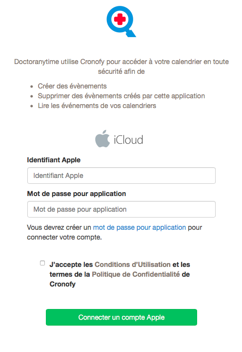Click the "Supprimer des évènements" bullet item
The image size is (242, 352).
pos(121,96)
